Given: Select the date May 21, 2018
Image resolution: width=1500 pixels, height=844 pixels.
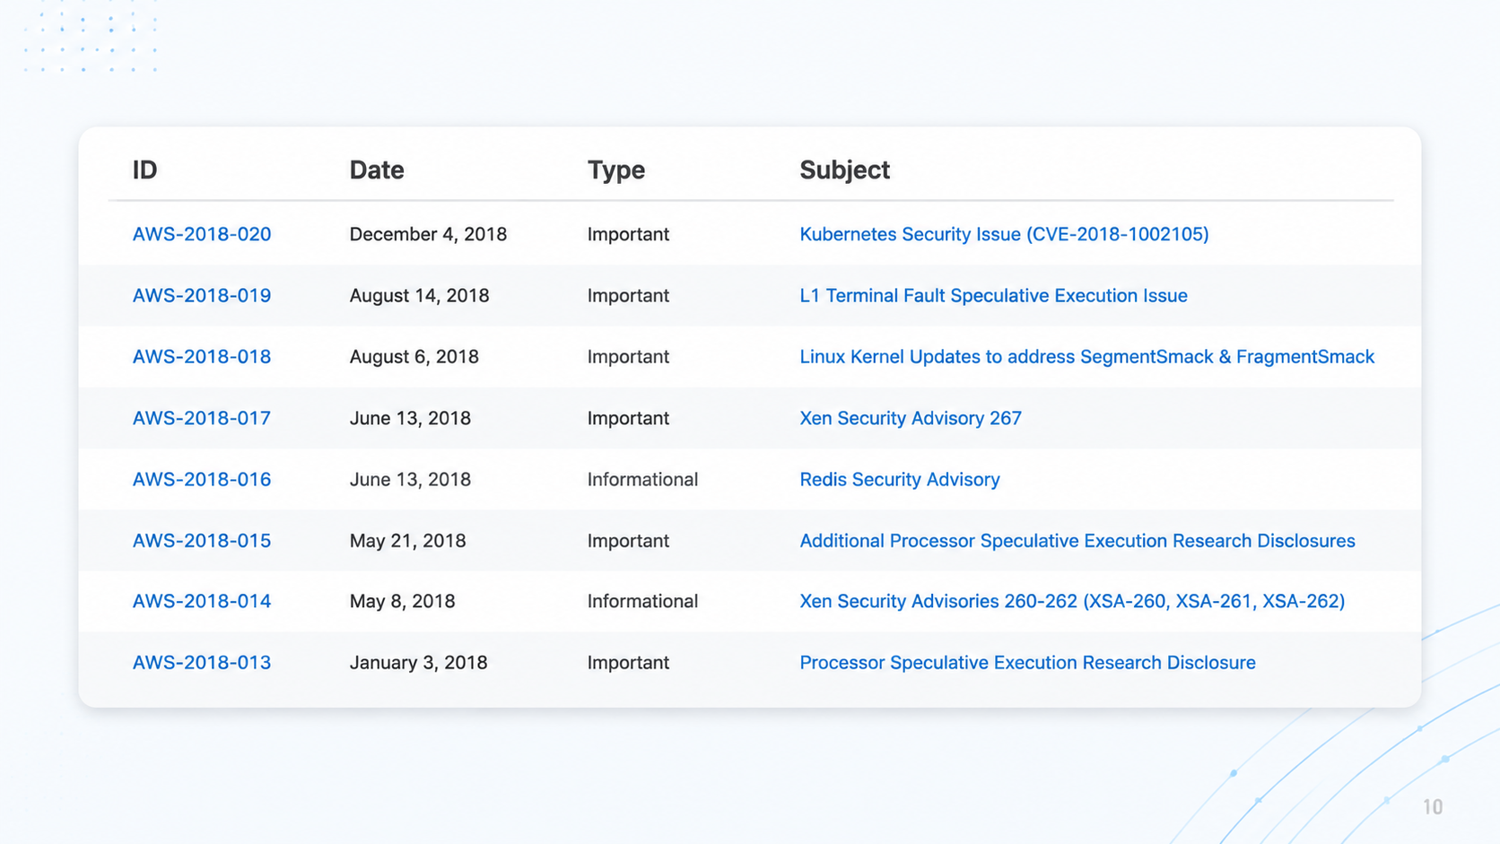Looking at the screenshot, I should click(407, 541).
